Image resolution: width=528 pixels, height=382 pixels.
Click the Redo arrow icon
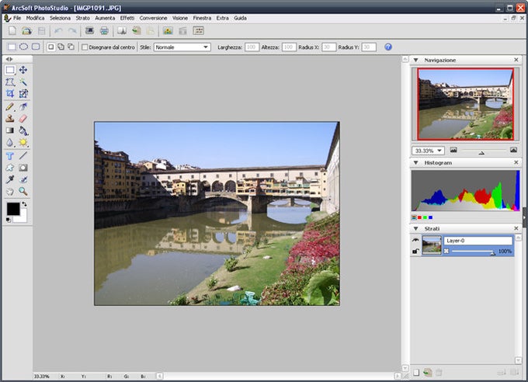[x=72, y=31]
